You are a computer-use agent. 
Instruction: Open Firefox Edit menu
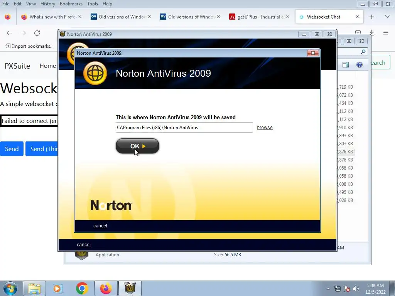[17, 4]
